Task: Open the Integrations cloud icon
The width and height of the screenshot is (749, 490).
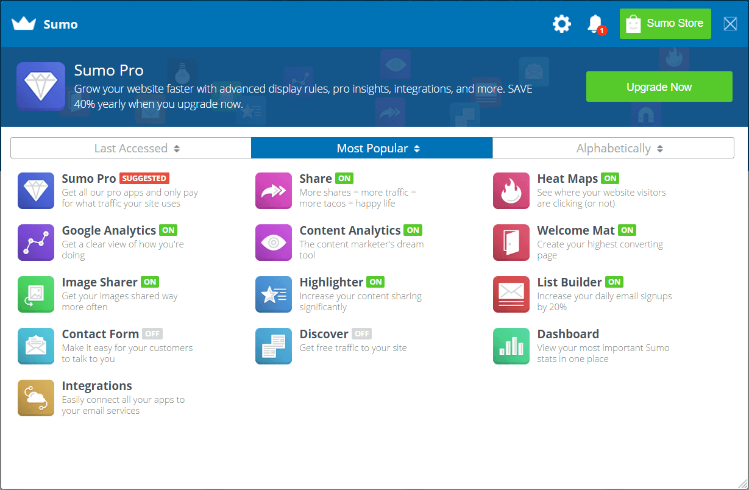Action: 36,398
